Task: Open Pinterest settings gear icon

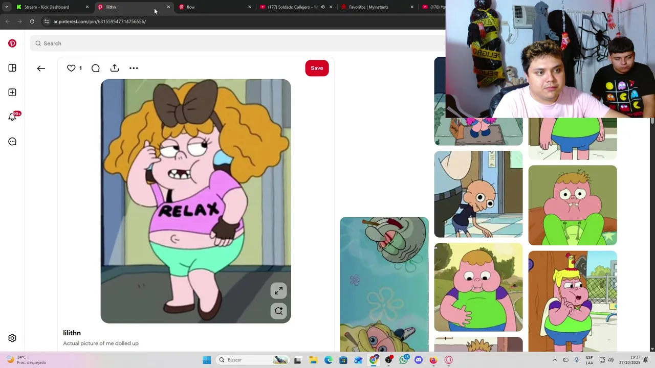Action: [x=12, y=338]
